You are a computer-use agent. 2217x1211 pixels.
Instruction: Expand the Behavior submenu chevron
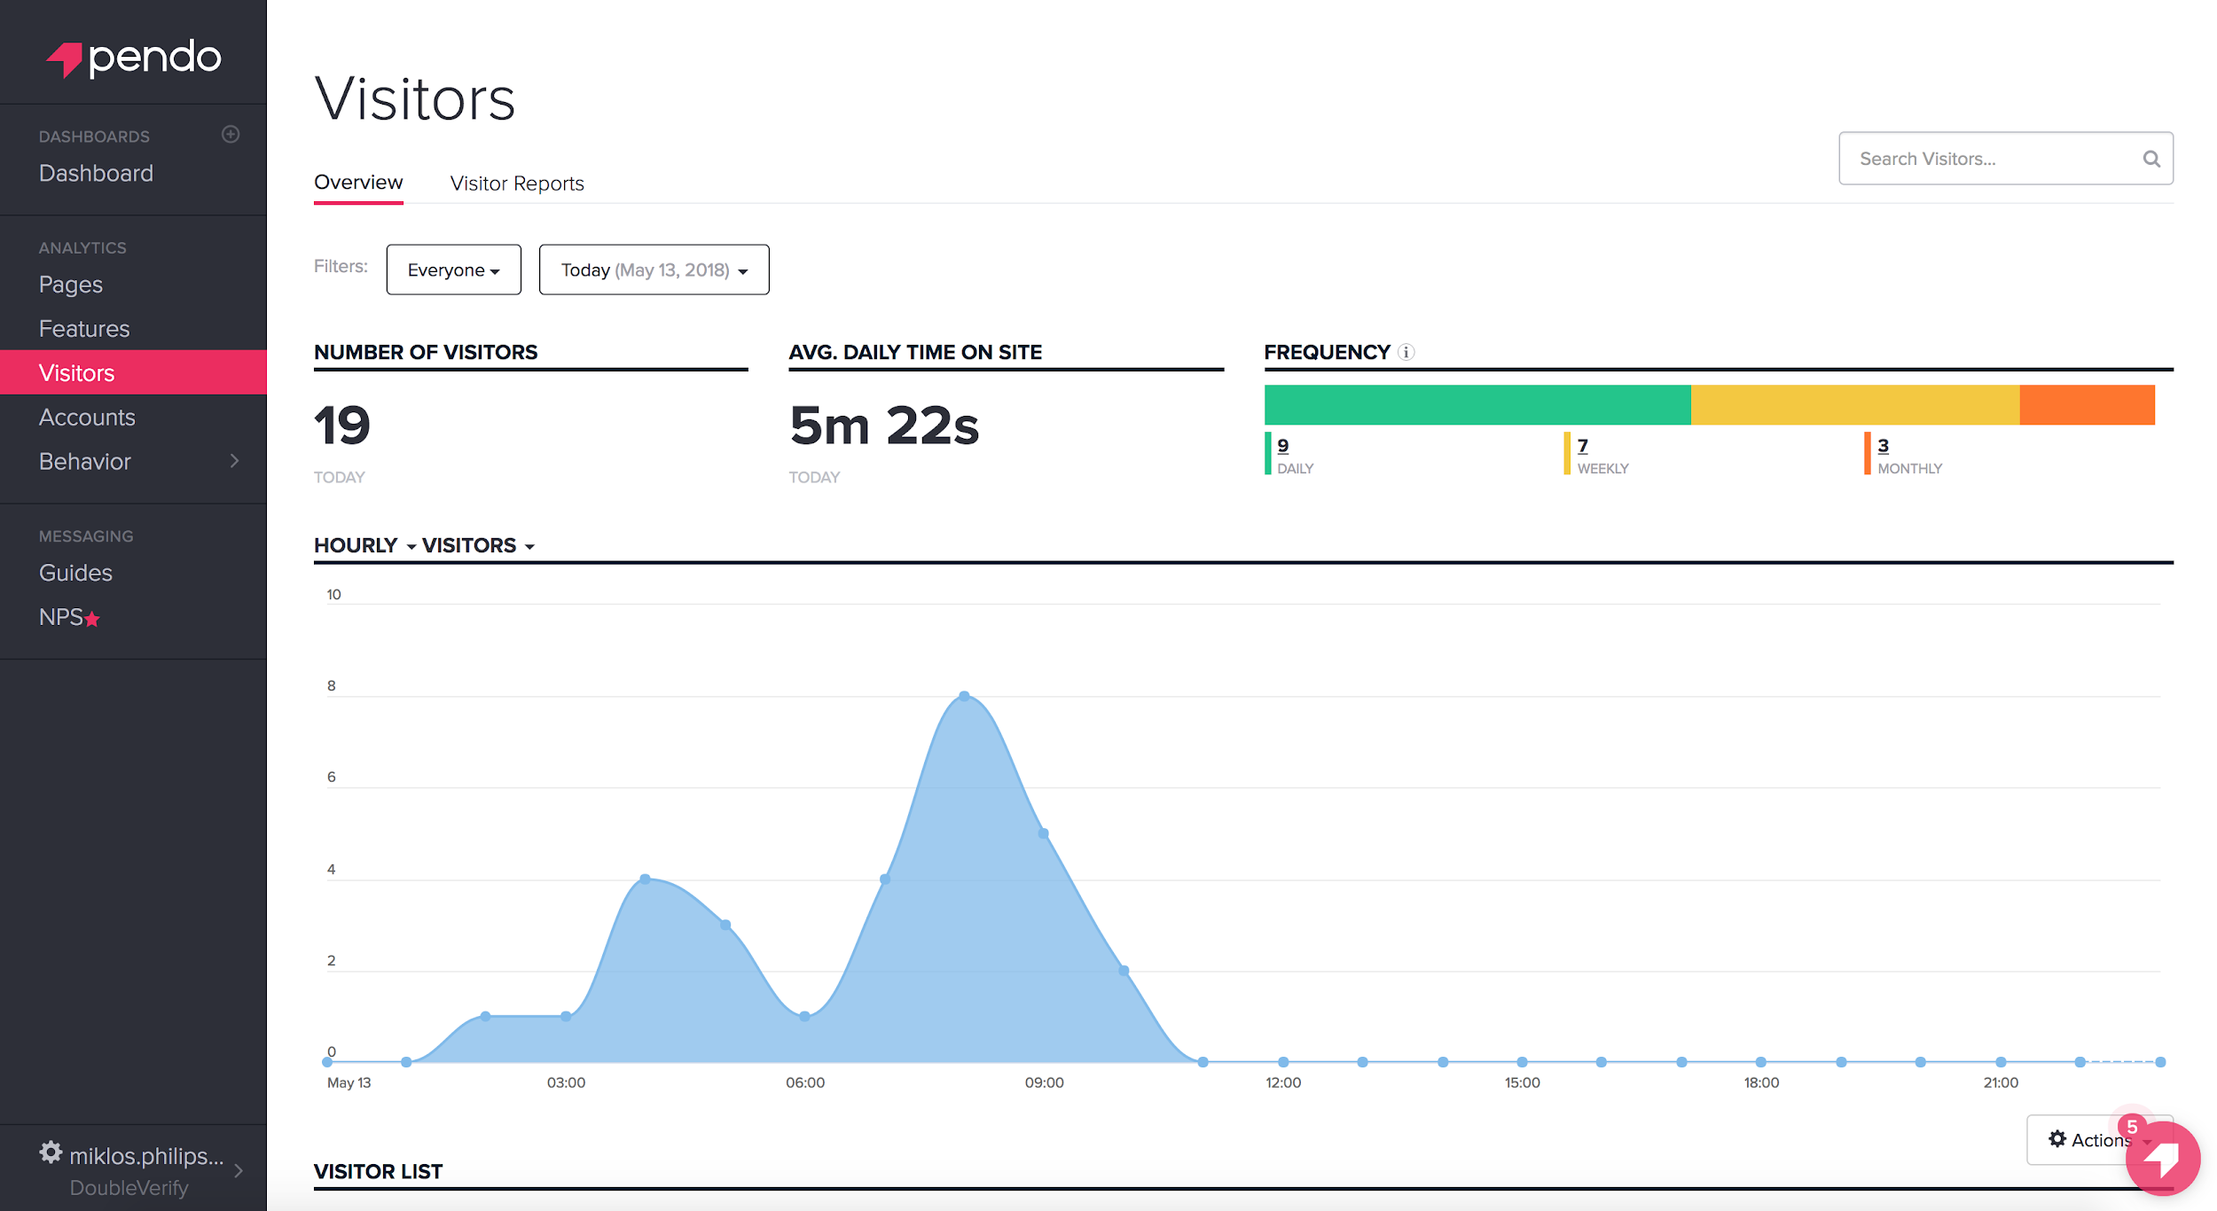pos(234,461)
